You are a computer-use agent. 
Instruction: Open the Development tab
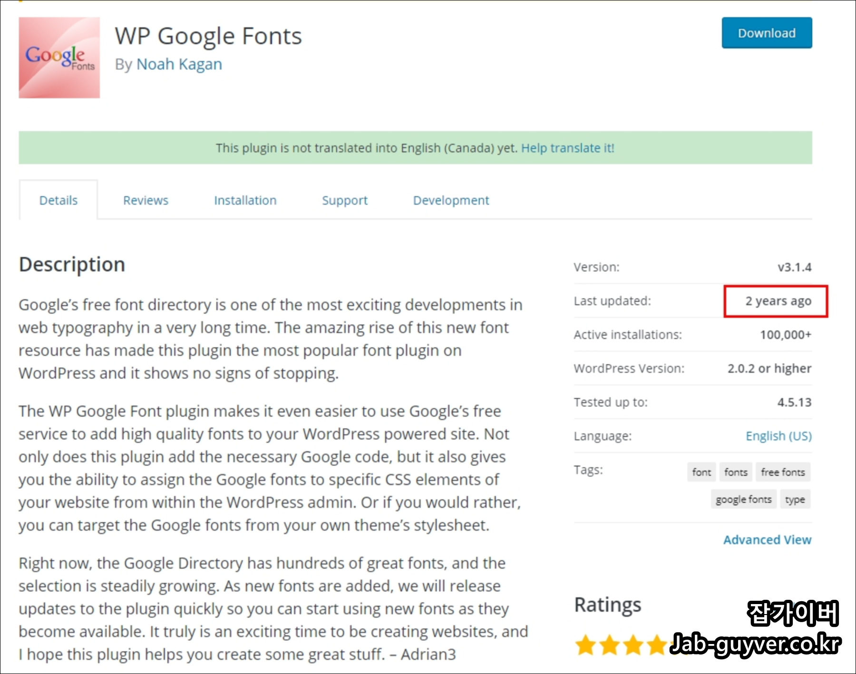tap(451, 200)
